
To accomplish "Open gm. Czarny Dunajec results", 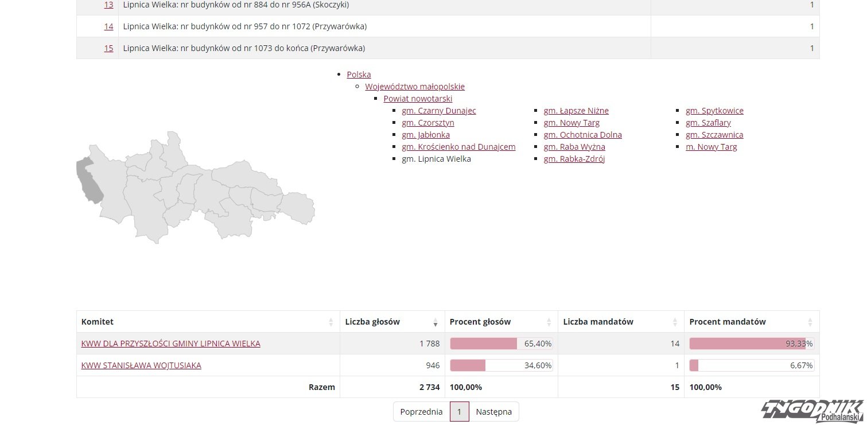I will 439,111.
